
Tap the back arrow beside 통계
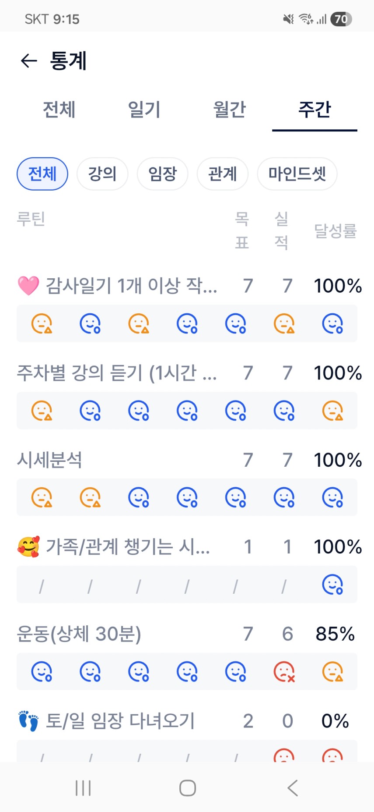[x=29, y=61]
